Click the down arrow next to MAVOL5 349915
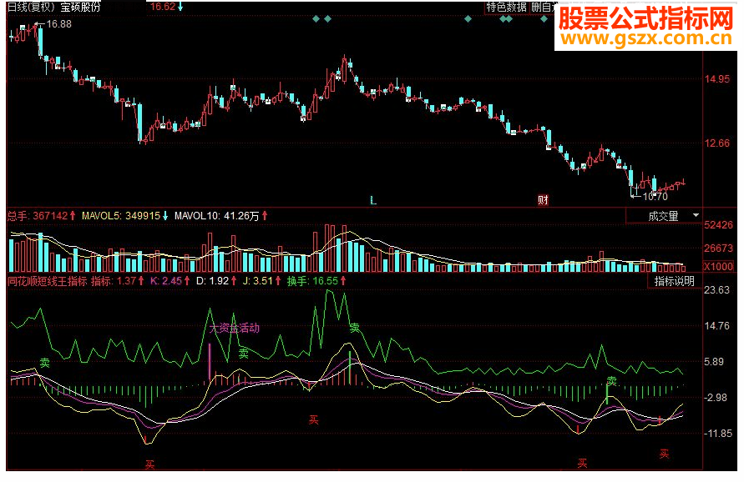Screen dimensions: 744x482 coord(164,213)
